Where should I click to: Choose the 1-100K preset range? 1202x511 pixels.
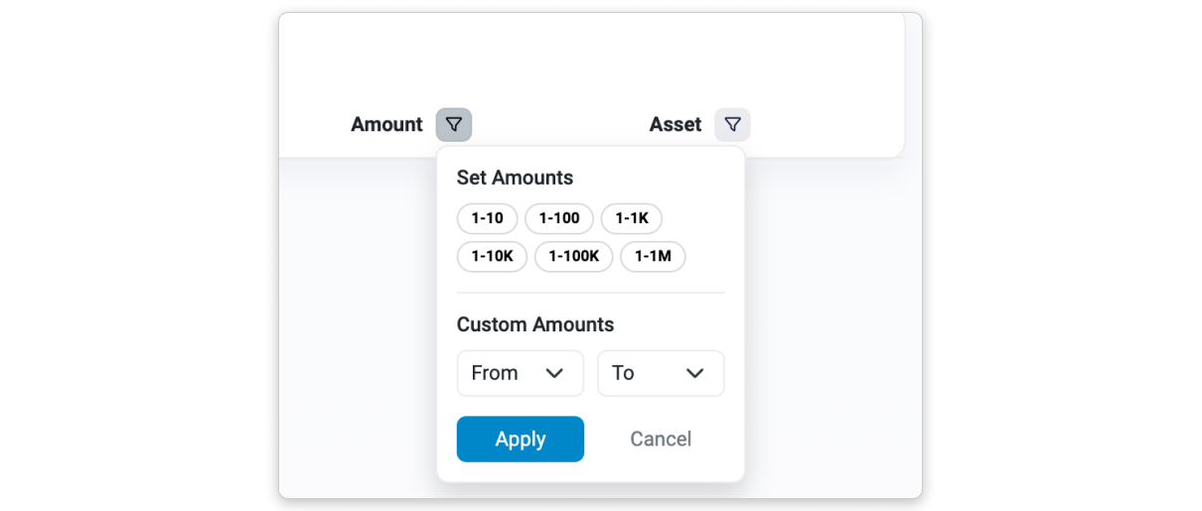coord(573,256)
